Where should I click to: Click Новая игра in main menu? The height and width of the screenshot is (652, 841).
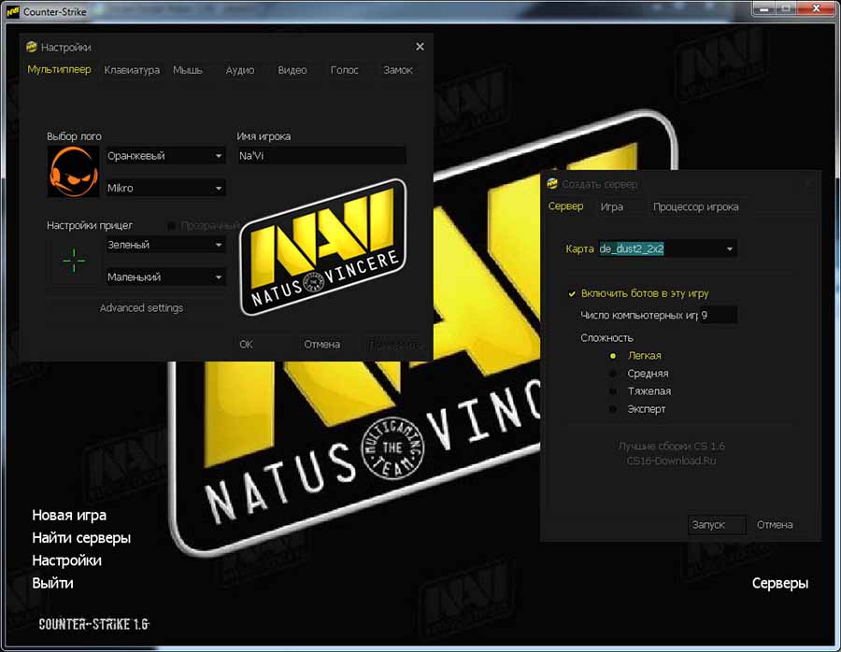69,516
